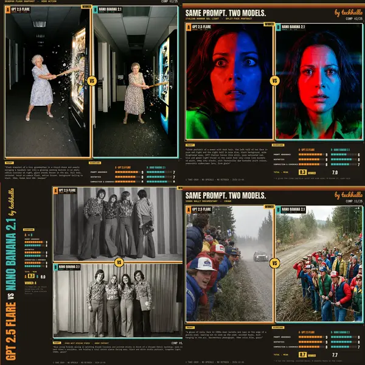This screenshot has height=365, width=365.
Task: Click the orange A badge on the red-blue portrait
Action: [x=189, y=27]
